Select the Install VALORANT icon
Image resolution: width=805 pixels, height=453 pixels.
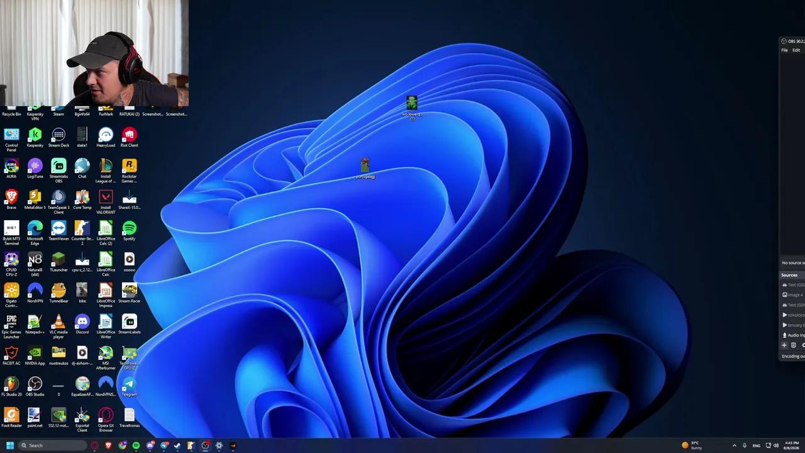[x=106, y=202]
